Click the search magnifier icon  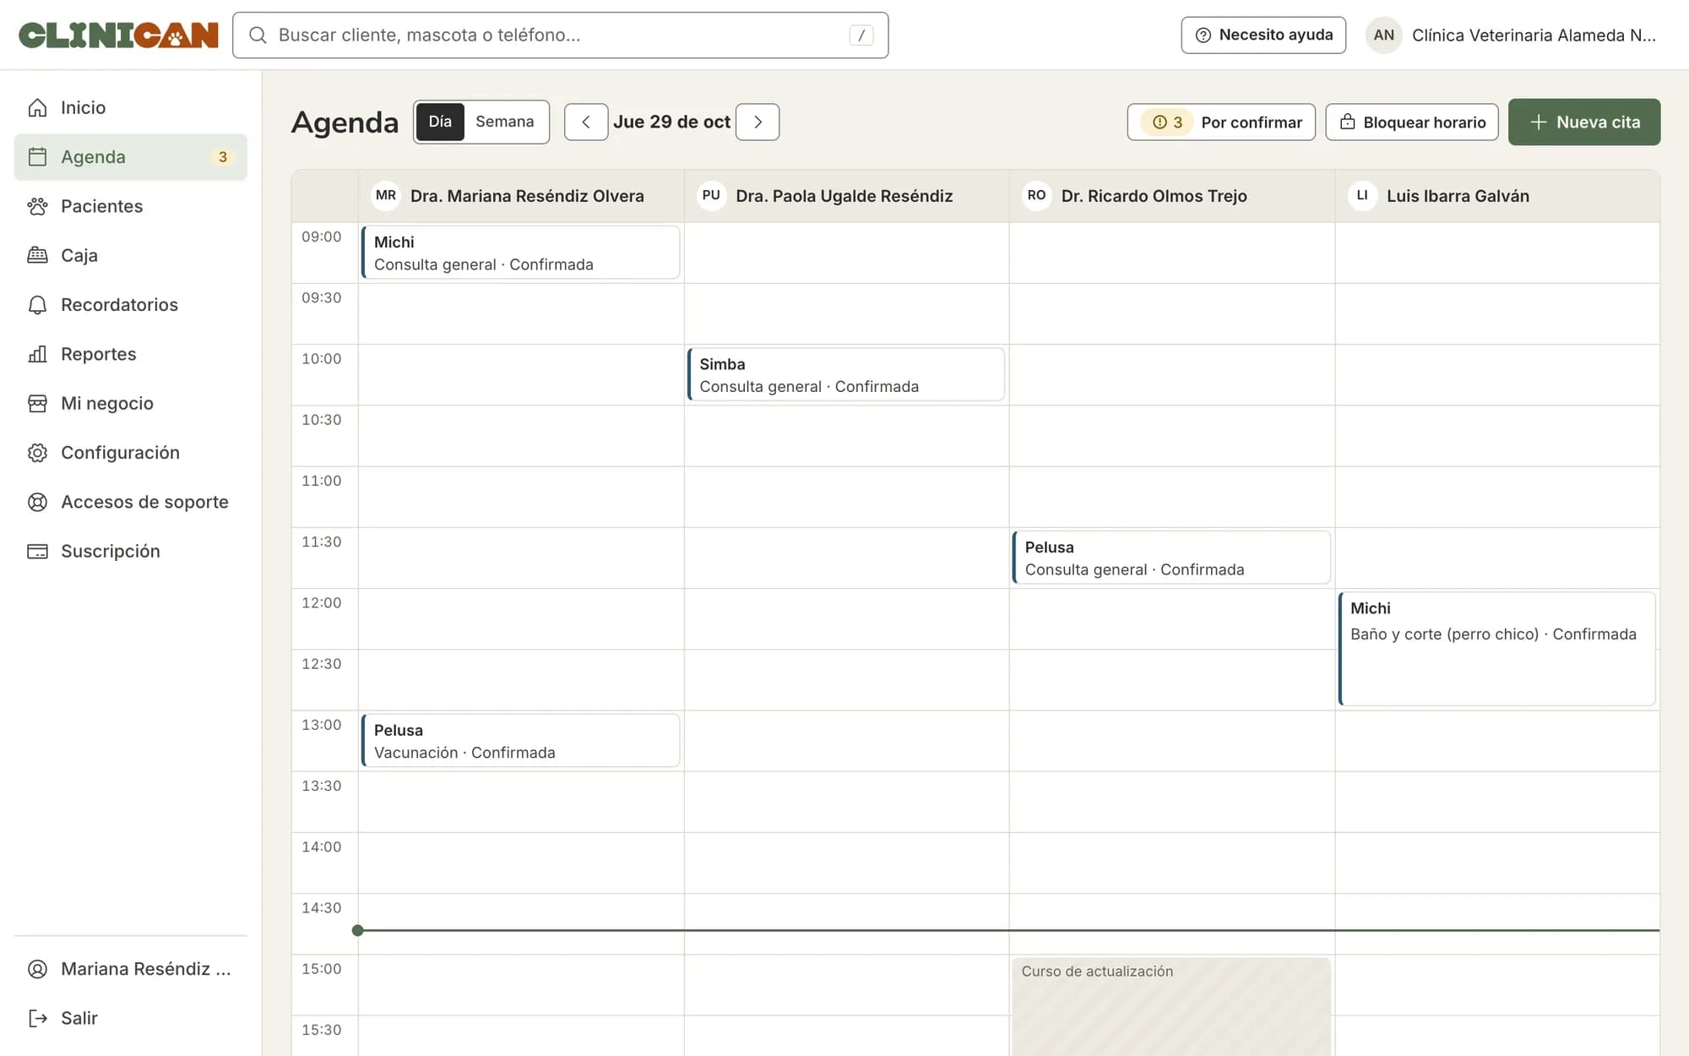pyautogui.click(x=258, y=35)
